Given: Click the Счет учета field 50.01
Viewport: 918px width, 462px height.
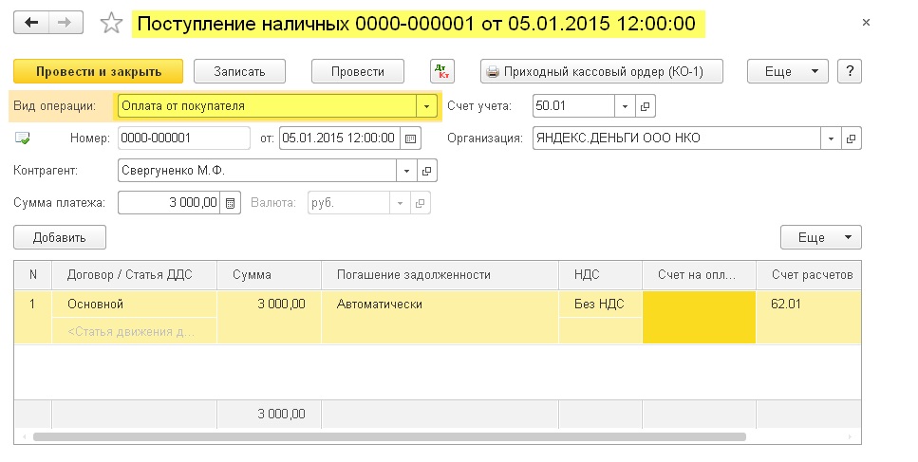Looking at the screenshot, I should pos(573,106).
